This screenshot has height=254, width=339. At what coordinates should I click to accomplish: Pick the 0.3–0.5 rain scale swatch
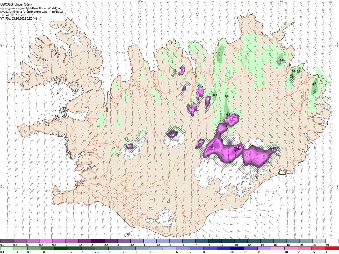20,248
